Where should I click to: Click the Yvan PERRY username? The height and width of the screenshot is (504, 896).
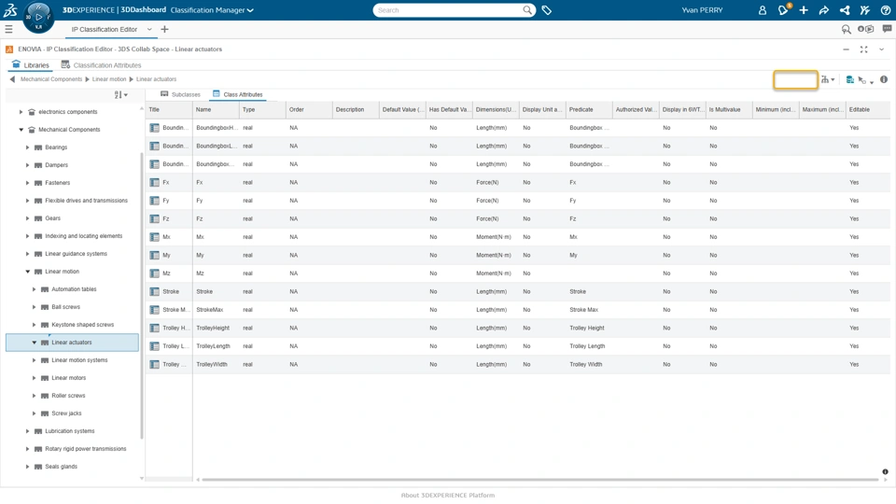(x=702, y=10)
